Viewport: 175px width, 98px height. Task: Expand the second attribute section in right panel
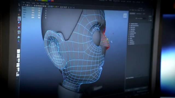click(134, 26)
